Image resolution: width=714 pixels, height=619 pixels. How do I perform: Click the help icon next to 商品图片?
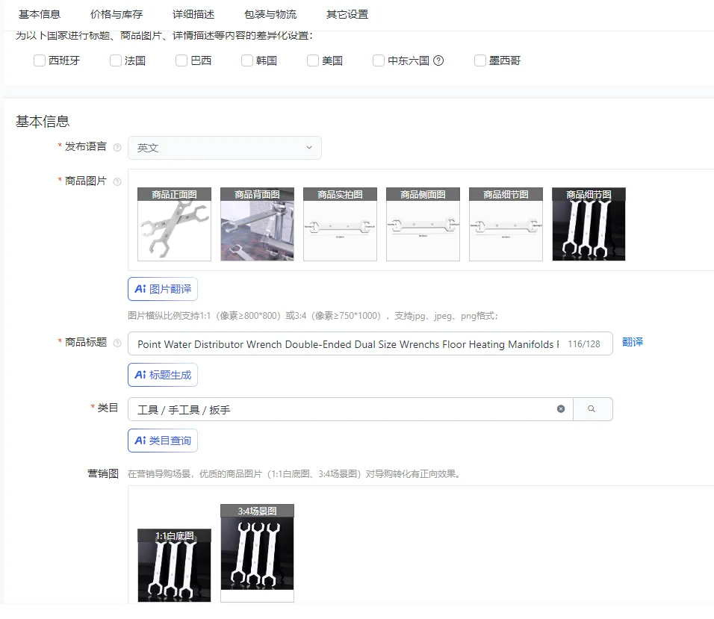click(x=119, y=181)
